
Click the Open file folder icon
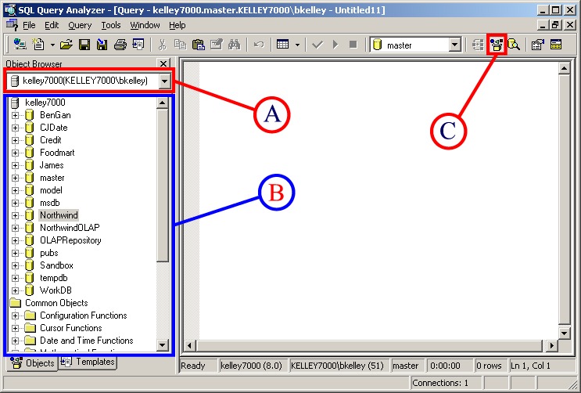[66, 45]
